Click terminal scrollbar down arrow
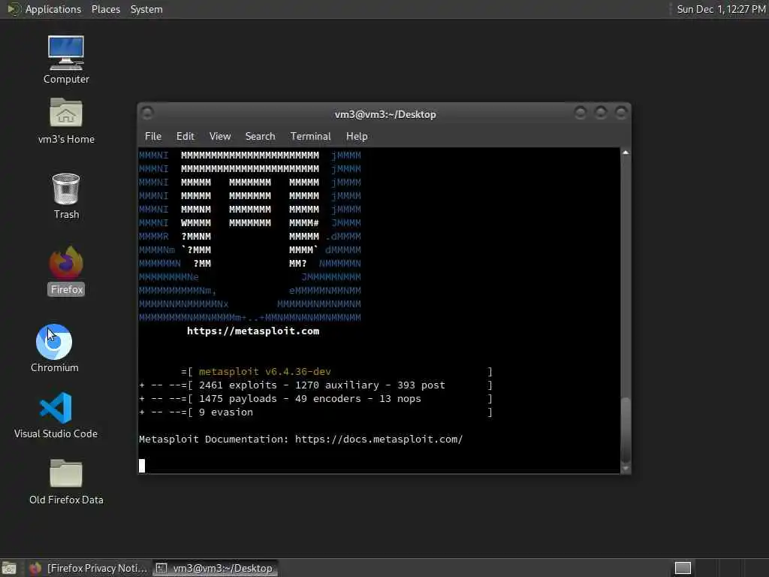This screenshot has height=577, width=769. pos(626,469)
